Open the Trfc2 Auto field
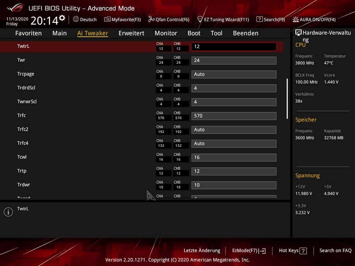Screen dimensions: 355x266 [x=234, y=130]
